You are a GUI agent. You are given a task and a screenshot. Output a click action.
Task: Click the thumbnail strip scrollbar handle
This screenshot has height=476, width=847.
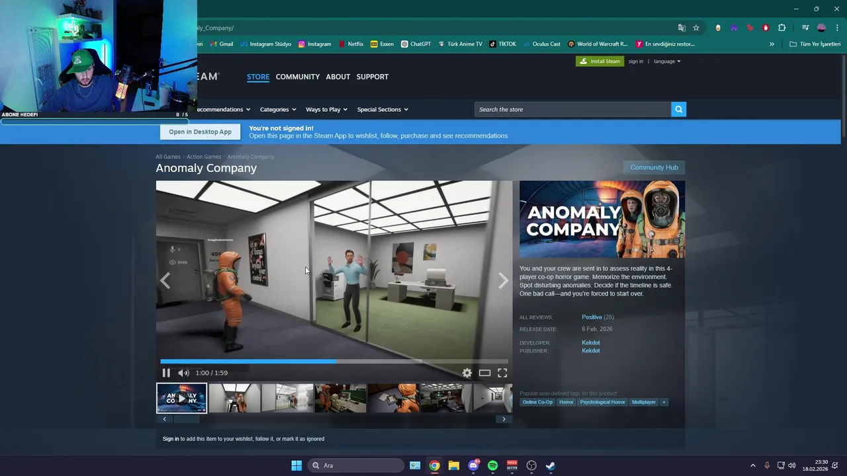(x=186, y=419)
